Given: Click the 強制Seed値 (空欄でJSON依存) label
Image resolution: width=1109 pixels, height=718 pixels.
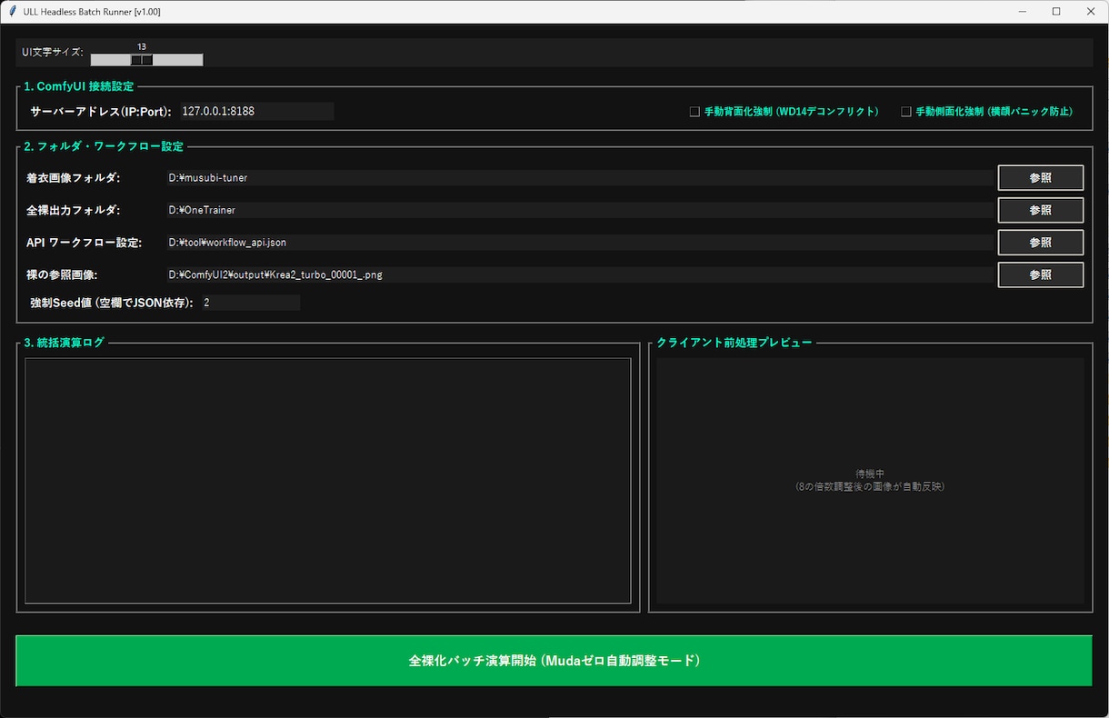Looking at the screenshot, I should (111, 303).
